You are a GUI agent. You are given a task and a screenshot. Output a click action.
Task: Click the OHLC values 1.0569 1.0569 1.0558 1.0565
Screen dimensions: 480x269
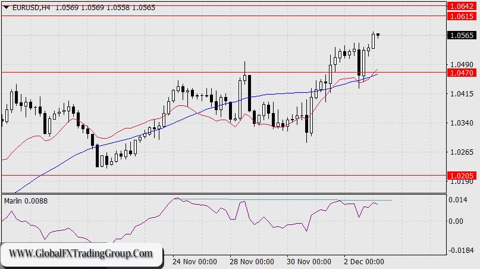point(105,8)
